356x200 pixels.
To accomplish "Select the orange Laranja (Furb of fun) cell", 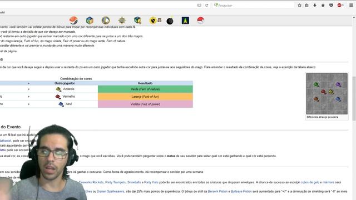I will (145, 97).
